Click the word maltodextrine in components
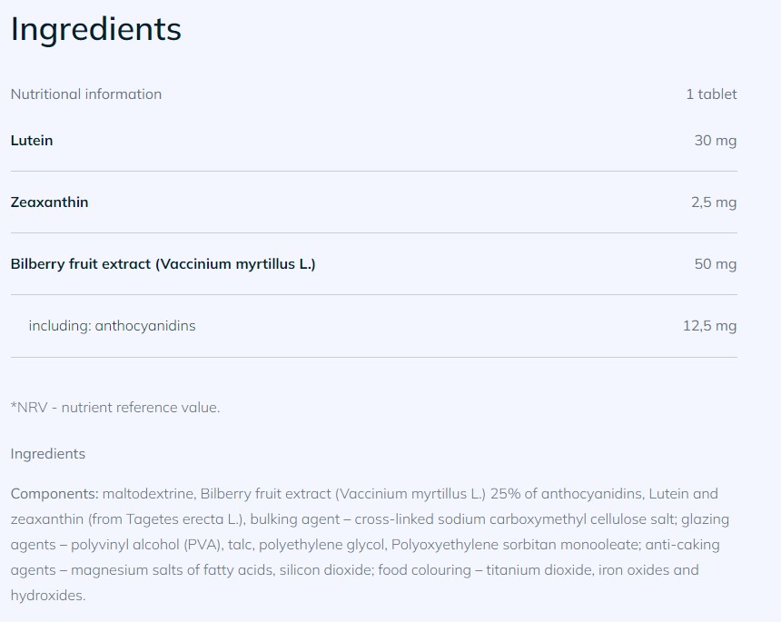 (147, 494)
